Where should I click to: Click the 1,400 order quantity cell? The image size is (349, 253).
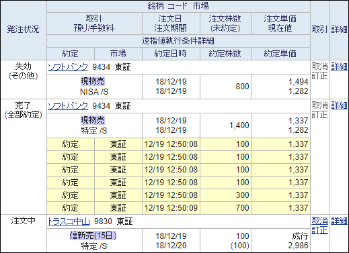225,125
